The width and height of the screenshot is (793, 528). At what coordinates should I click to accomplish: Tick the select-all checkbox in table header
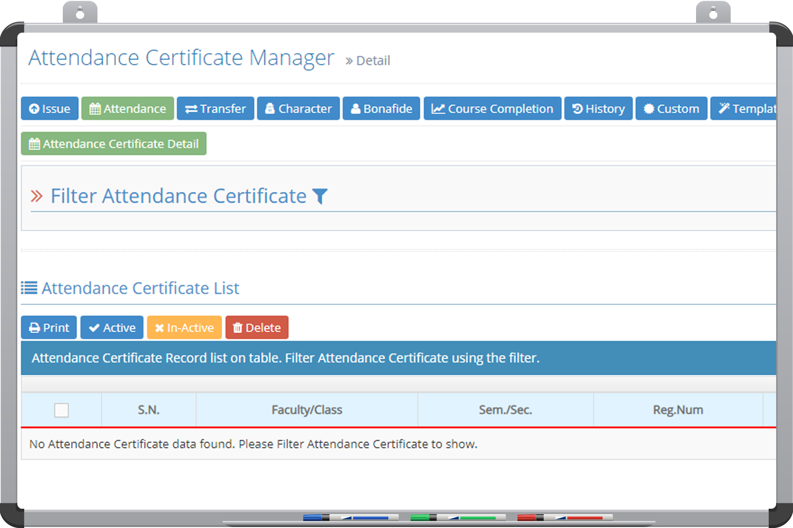(61, 410)
